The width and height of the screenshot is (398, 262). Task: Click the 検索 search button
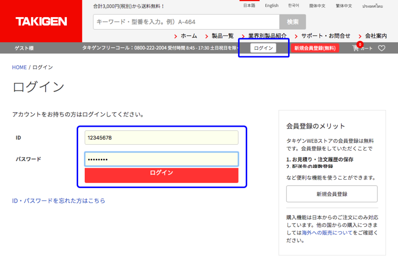click(x=293, y=22)
